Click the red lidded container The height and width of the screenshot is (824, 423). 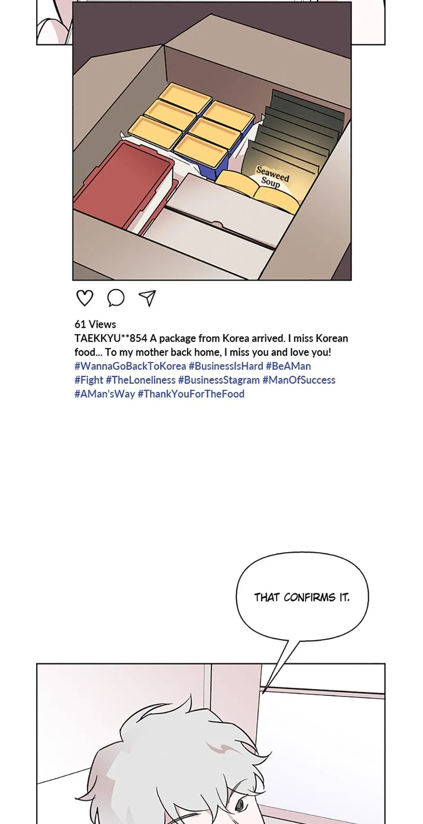(123, 185)
